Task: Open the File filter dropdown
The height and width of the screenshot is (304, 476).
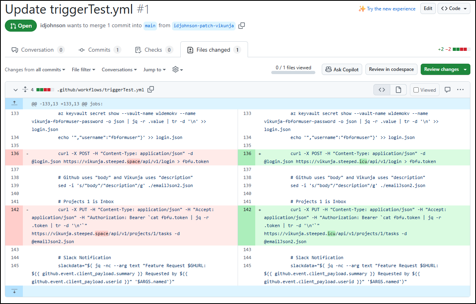Action: 83,70
